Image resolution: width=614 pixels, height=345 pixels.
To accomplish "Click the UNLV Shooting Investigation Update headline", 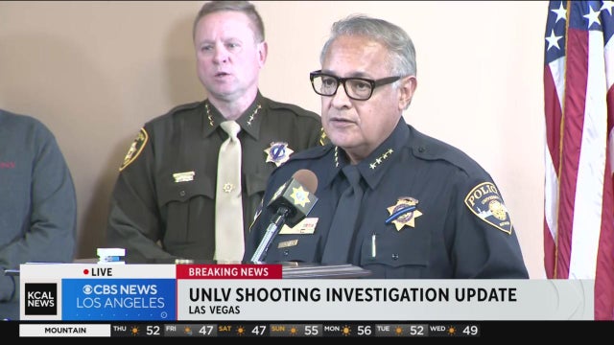I will coord(352,294).
